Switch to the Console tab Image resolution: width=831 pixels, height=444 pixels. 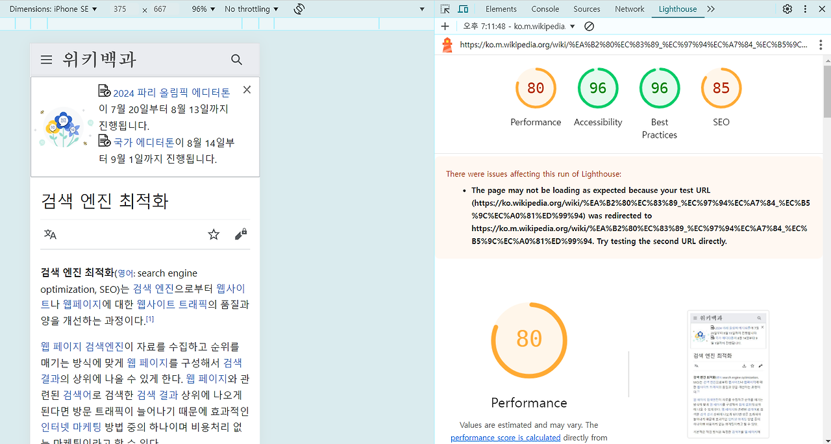[545, 9]
